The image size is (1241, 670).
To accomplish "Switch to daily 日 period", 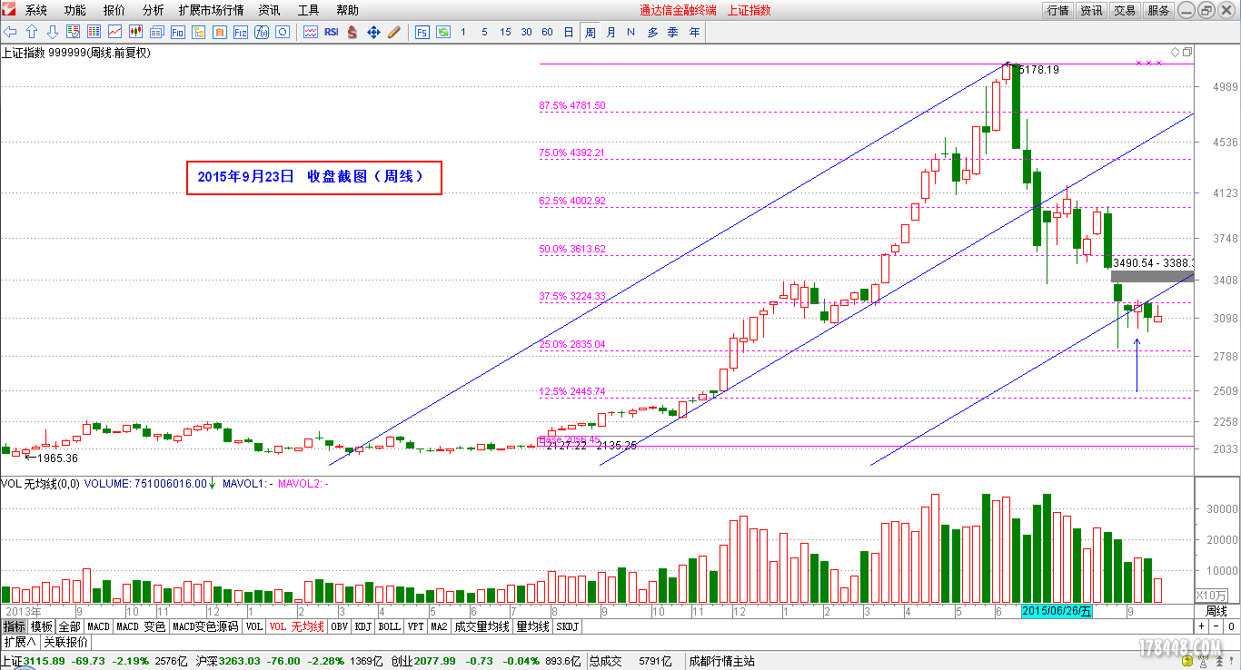I will [569, 32].
